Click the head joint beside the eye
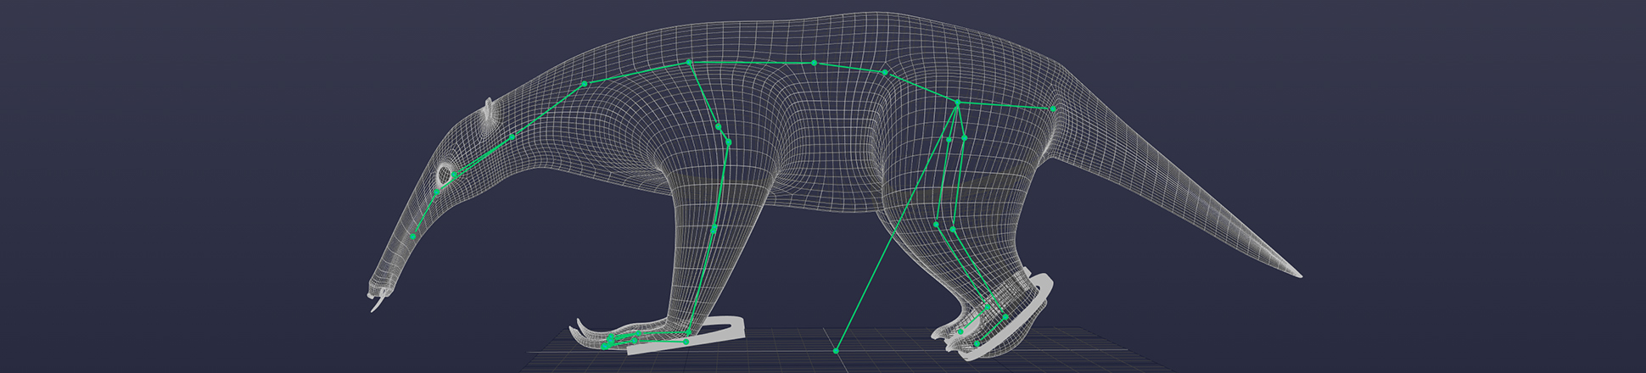Screen dimensions: 1646x373 tap(455, 175)
